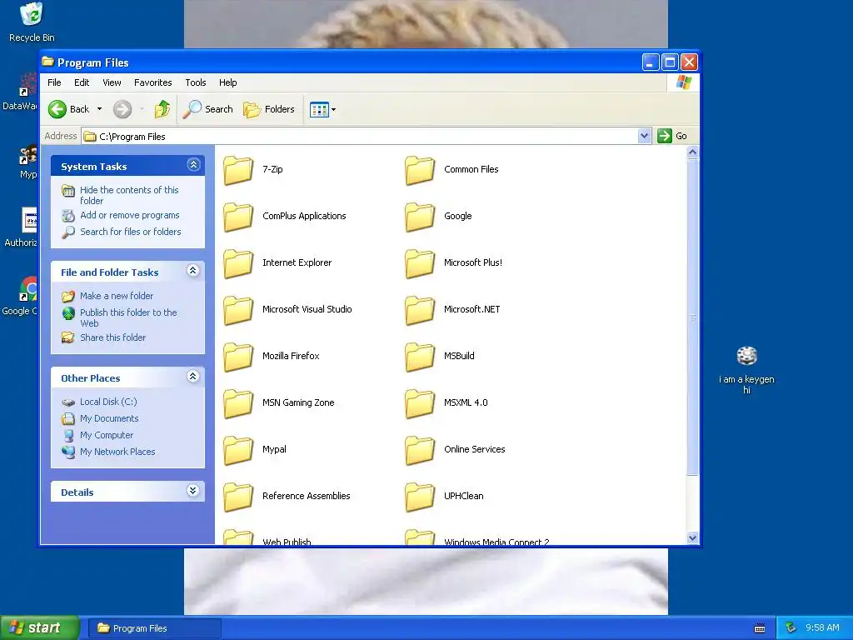Click the scrollbar up arrow
Viewport: 853px width, 640px height.
pos(692,152)
